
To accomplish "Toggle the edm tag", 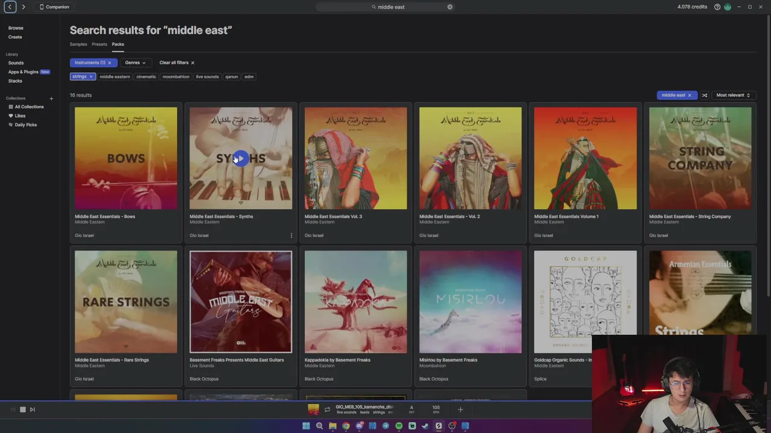I will click(x=249, y=76).
